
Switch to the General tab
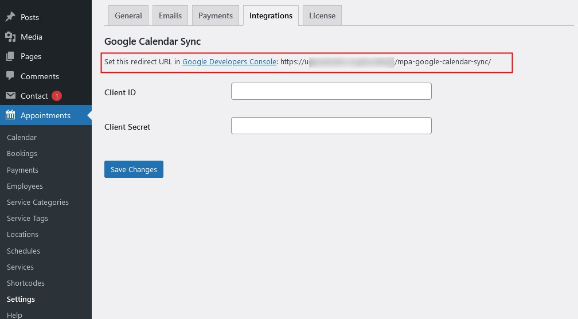pyautogui.click(x=128, y=15)
